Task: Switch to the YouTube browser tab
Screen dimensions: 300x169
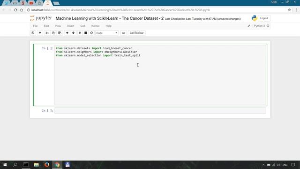Action: 31,3
